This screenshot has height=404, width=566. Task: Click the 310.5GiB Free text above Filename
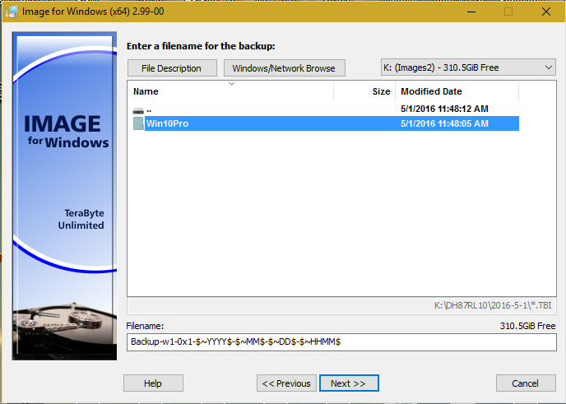click(527, 326)
